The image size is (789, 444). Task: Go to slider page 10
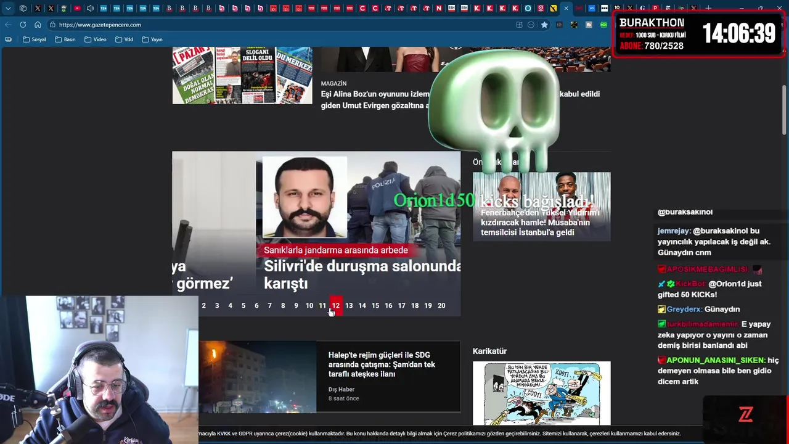pyautogui.click(x=309, y=306)
